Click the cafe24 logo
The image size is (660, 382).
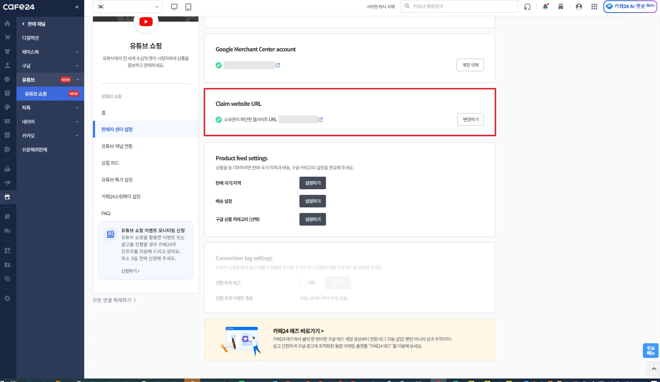click(19, 7)
